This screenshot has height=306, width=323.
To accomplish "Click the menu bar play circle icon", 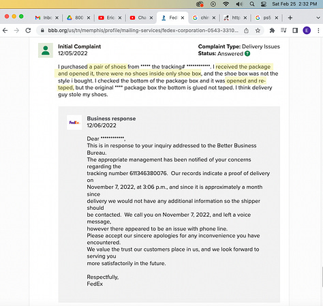I will (213, 4).
